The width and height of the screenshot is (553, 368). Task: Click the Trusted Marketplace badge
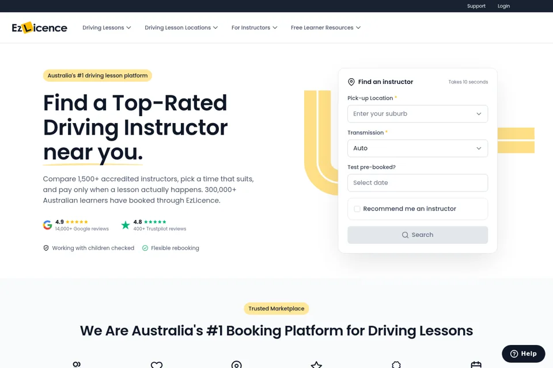276,308
